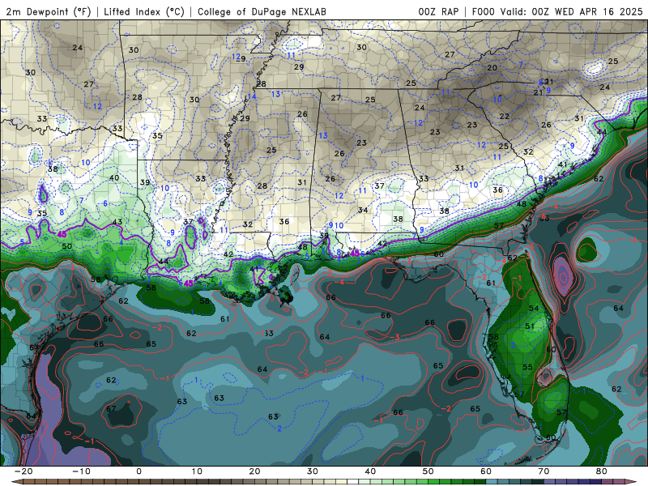Click the dewpoint value 43 in east Texas
Viewport: 648px width, 486px height.
[x=117, y=222]
